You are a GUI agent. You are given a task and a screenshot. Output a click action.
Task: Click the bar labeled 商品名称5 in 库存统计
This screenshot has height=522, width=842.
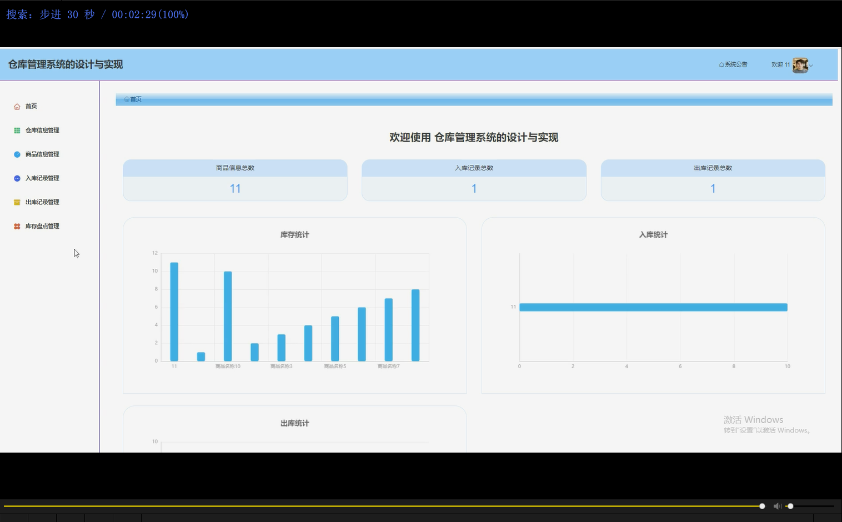pos(335,339)
